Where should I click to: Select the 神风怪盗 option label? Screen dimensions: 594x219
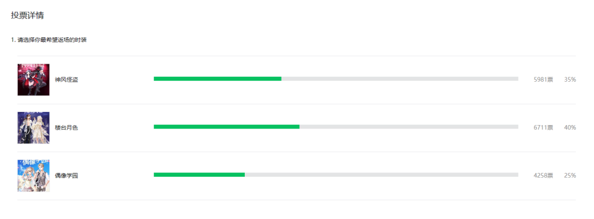click(67, 80)
